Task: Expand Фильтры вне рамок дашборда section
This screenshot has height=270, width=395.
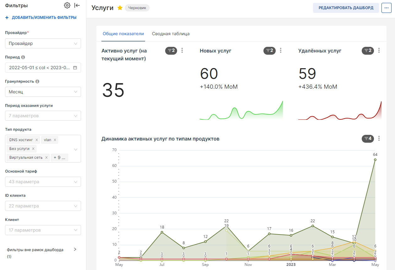Action: pos(75,250)
